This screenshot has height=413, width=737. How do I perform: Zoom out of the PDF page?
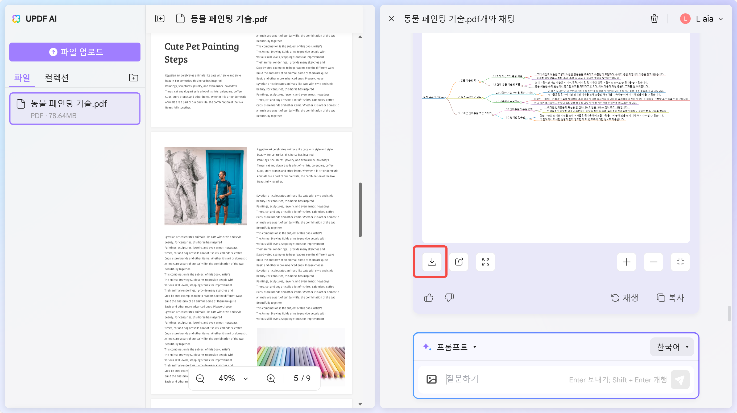(200, 378)
